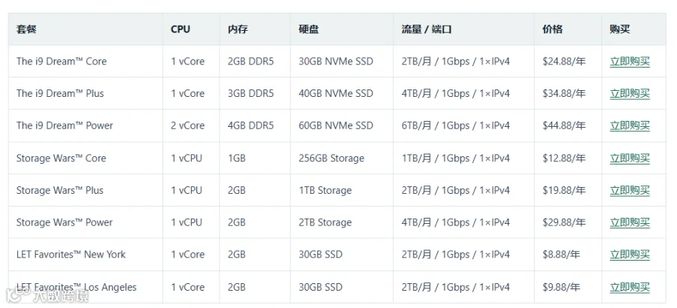Click 立即购买 for LET Favorites Los Angeles
Screen dimensions: 677x308
click(x=630, y=287)
